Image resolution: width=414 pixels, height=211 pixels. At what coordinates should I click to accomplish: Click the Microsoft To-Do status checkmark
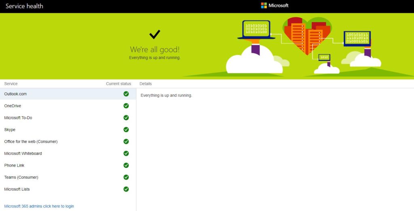point(126,117)
